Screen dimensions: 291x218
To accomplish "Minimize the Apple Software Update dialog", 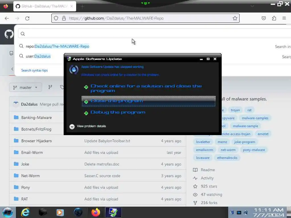I will (201, 59).
